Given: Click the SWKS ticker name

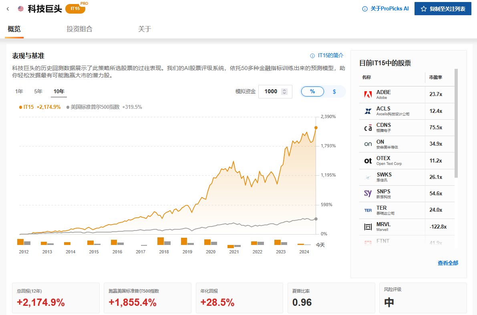Looking at the screenshot, I should (x=384, y=175).
